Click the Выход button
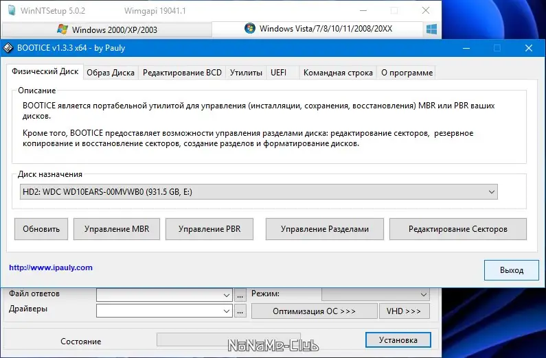The width and height of the screenshot is (546, 358). tap(512, 270)
